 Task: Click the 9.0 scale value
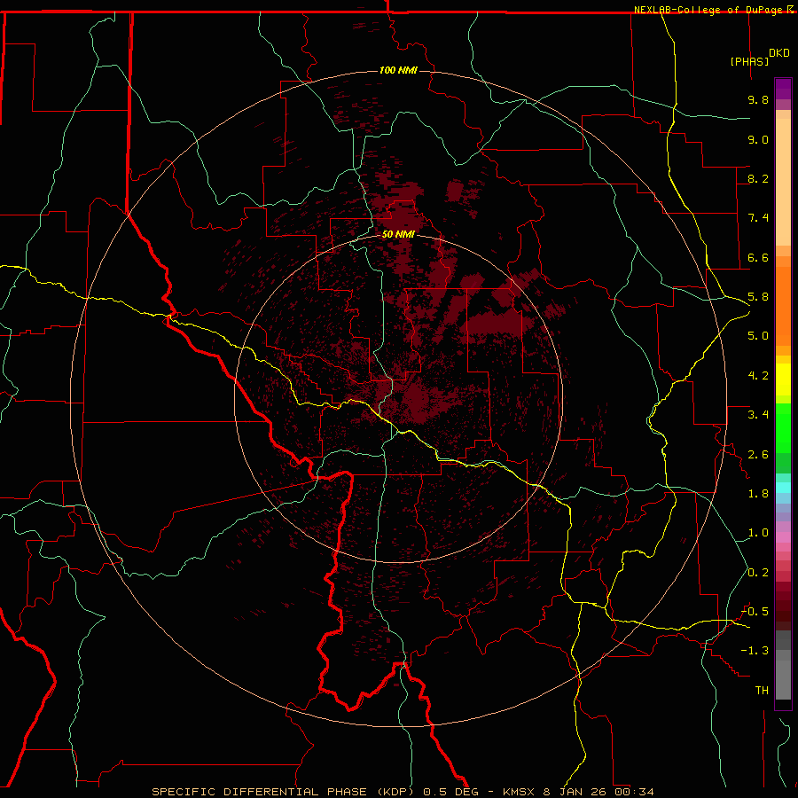(x=758, y=139)
